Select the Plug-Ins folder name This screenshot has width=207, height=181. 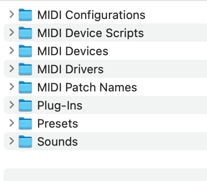(60, 106)
